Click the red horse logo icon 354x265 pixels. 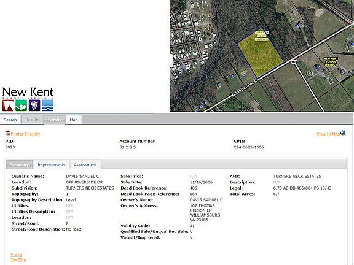(x=8, y=106)
